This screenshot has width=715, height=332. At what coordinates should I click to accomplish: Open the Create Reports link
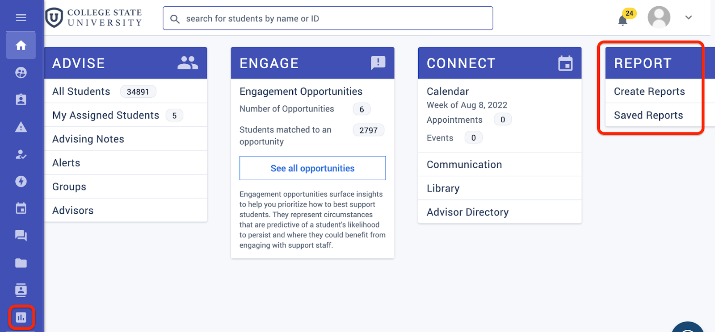click(649, 91)
